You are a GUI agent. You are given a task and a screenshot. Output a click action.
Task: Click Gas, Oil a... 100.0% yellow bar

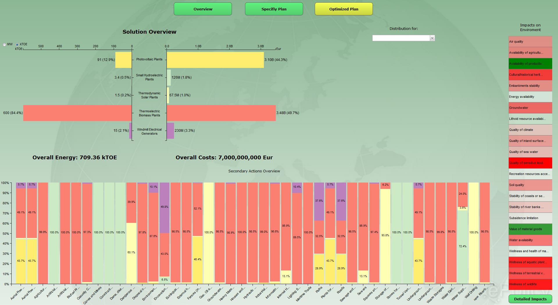pyautogui.click(x=209, y=233)
